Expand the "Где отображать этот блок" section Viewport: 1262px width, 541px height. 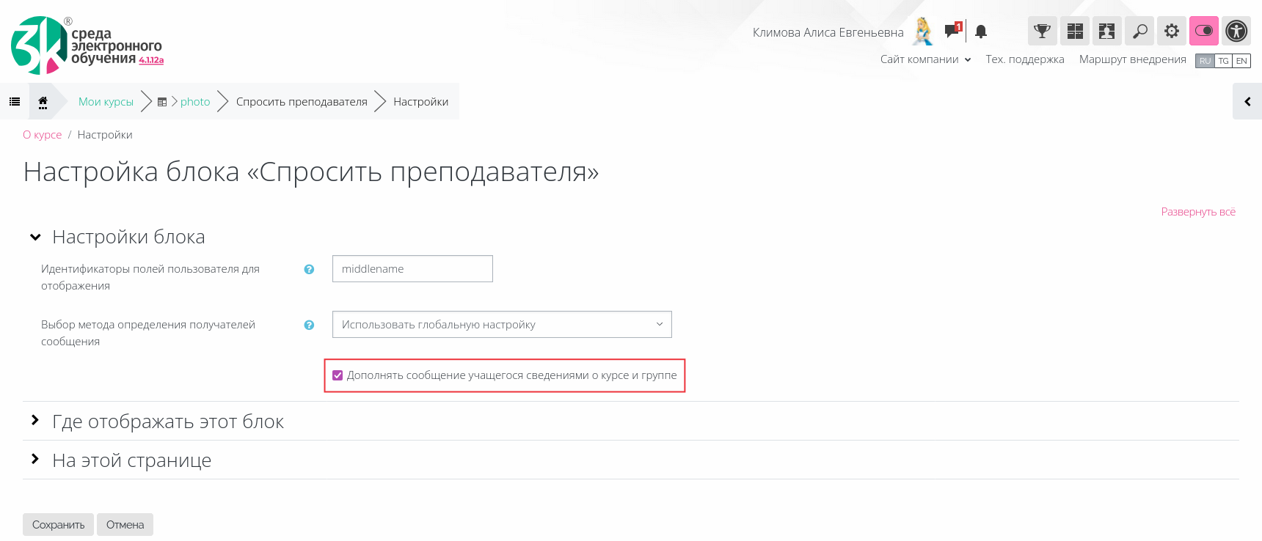(167, 422)
